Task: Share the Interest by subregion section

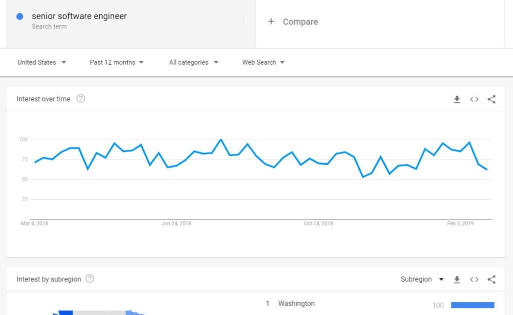Action: pyautogui.click(x=491, y=279)
